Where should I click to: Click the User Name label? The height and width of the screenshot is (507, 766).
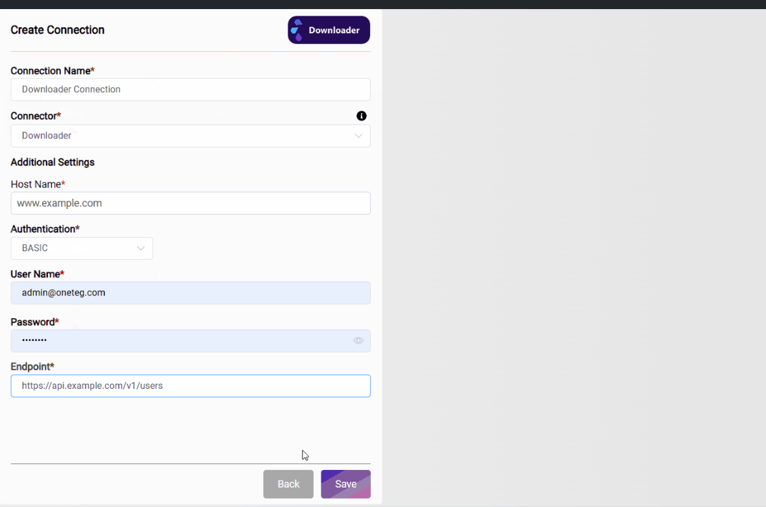[x=38, y=274]
